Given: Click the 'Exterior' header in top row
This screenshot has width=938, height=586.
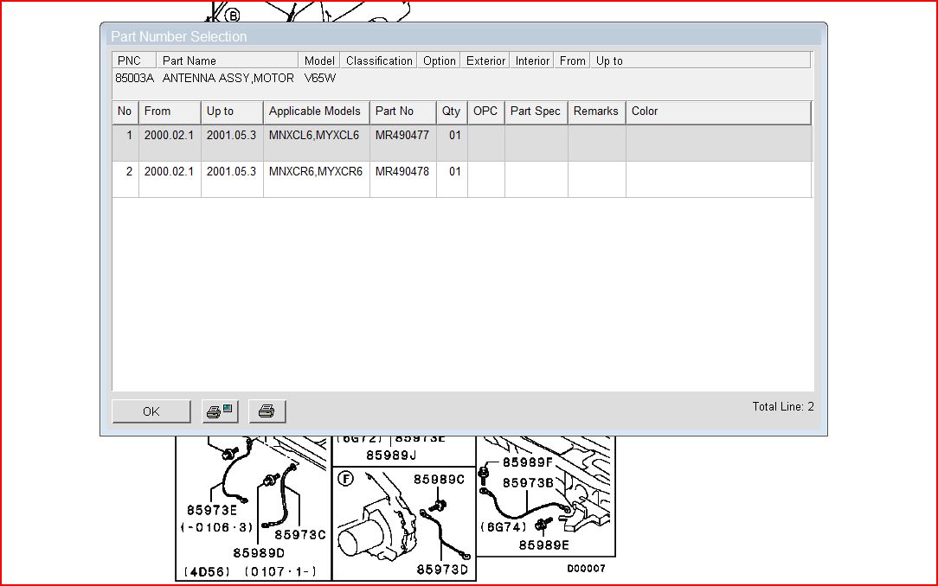Looking at the screenshot, I should click(x=485, y=61).
